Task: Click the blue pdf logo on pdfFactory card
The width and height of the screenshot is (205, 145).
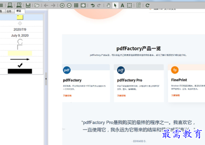Action: point(67,70)
